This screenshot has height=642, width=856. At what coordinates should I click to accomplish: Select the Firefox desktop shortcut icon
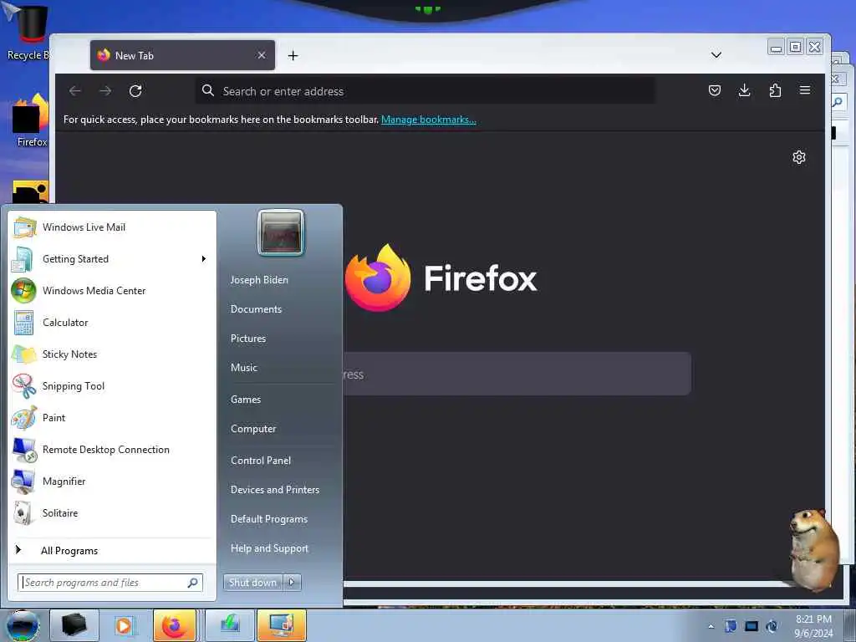click(x=31, y=120)
